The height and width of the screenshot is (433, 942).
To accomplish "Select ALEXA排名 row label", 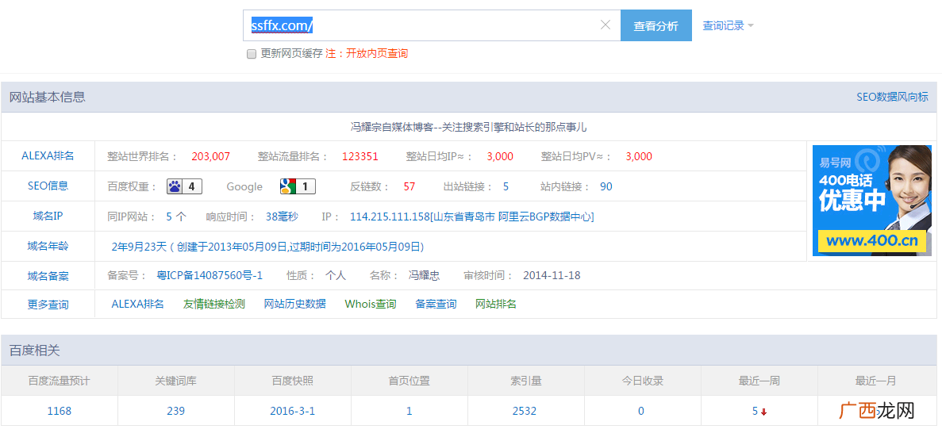I will coord(48,156).
